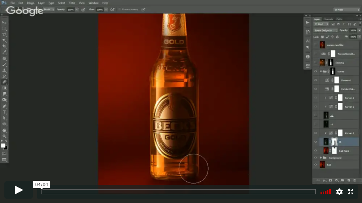Screen dimensions: 362x203
Task: Delete the selected layer
Action: [x=354, y=181]
